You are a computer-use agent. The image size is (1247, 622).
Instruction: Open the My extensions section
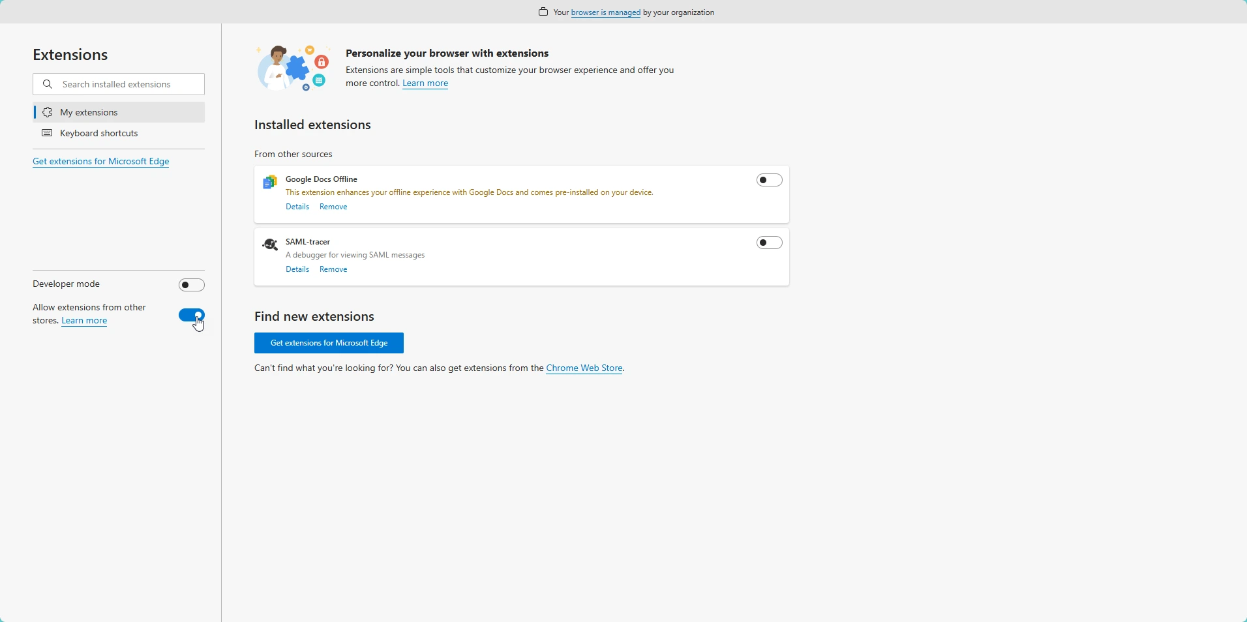click(119, 112)
